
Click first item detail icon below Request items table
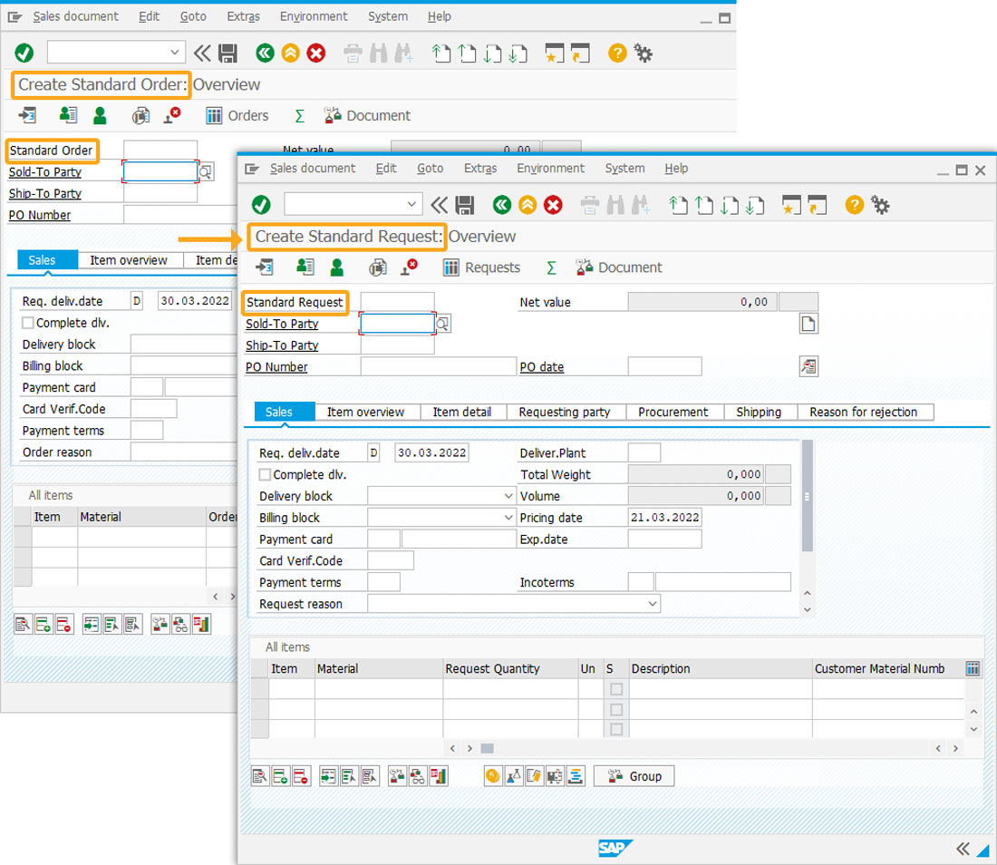click(260, 776)
